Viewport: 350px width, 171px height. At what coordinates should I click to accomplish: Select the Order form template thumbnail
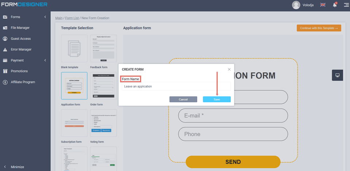click(103, 86)
